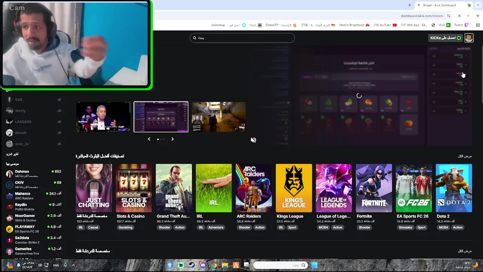Viewport: 483px width, 272px height.
Task: Open Raydin channel in sidebar
Action: point(33,207)
